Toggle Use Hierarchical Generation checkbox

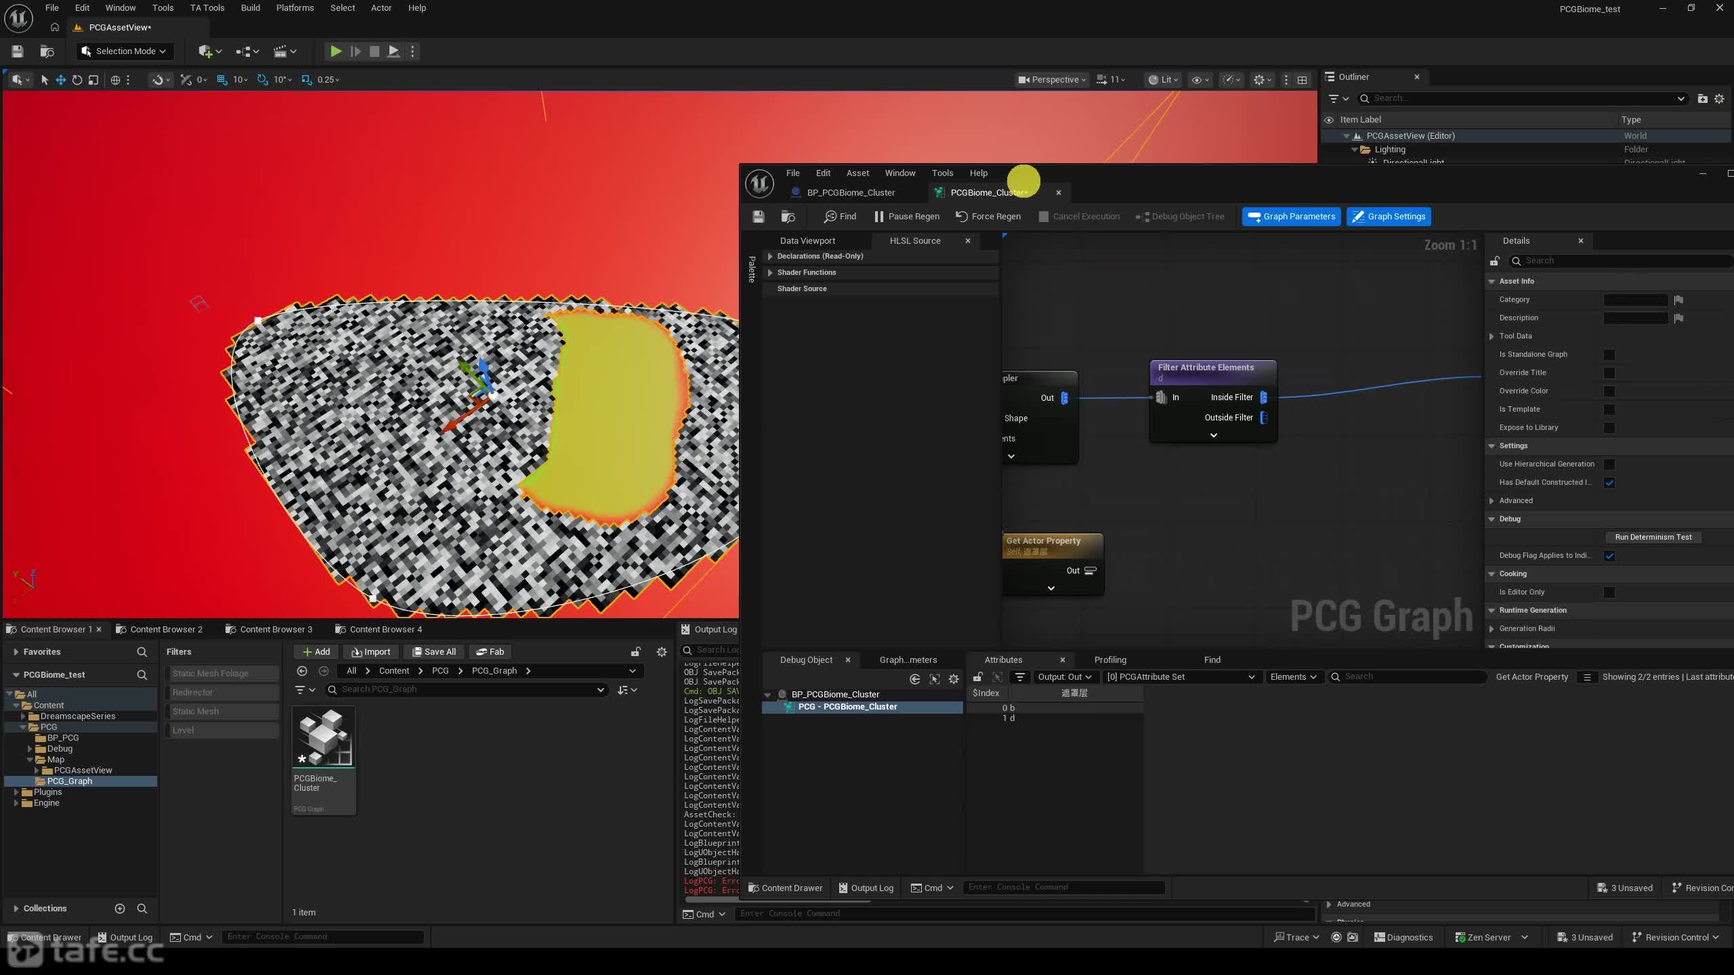pyautogui.click(x=1609, y=464)
